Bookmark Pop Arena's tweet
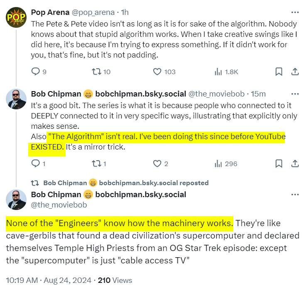 coord(279,72)
